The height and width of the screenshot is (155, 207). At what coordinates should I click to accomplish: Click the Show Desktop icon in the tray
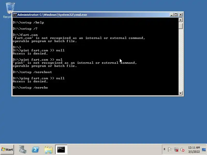(204, 150)
